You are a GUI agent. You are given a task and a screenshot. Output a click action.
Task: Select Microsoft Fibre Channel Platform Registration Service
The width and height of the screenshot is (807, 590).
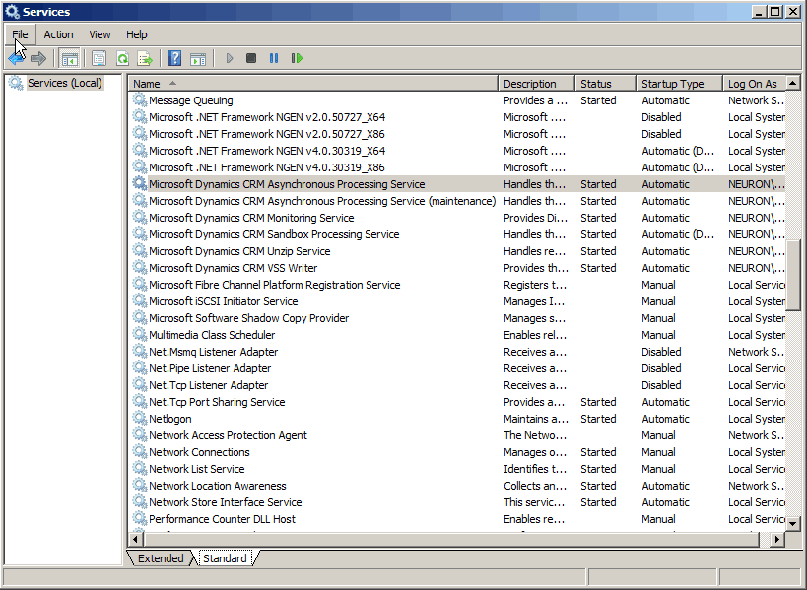click(458, 285)
